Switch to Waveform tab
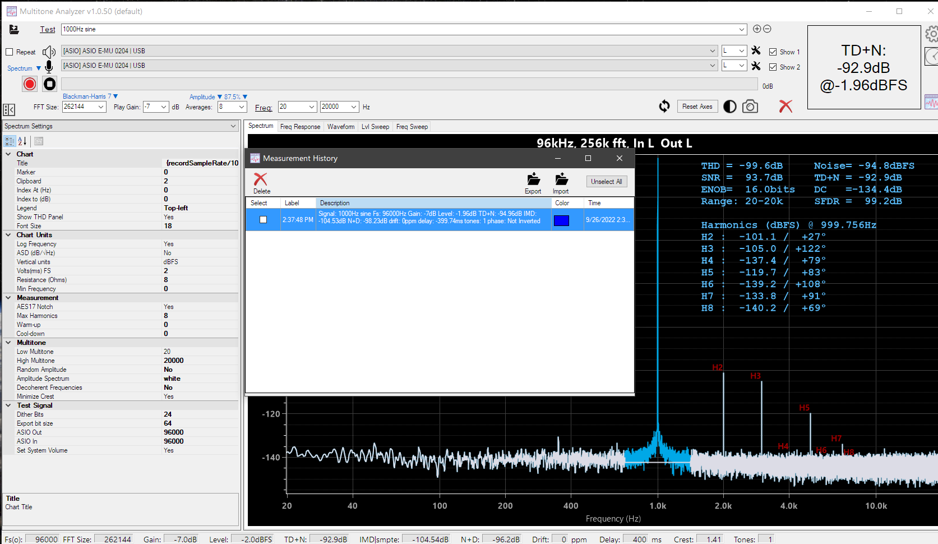 pos(341,127)
